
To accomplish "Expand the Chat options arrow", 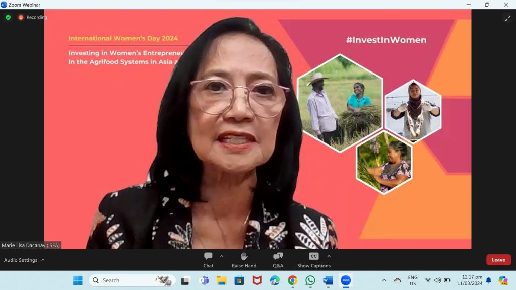I will [221, 256].
